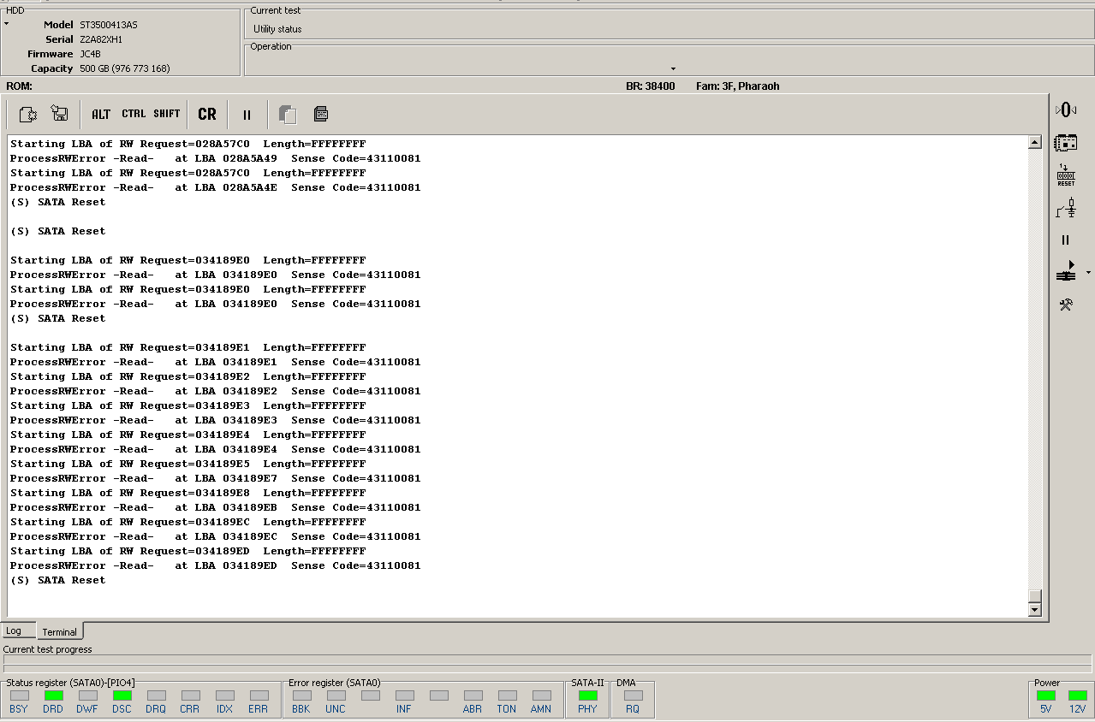
Task: Click ProcessRWError line at LBA 034189E7
Action: (x=215, y=478)
